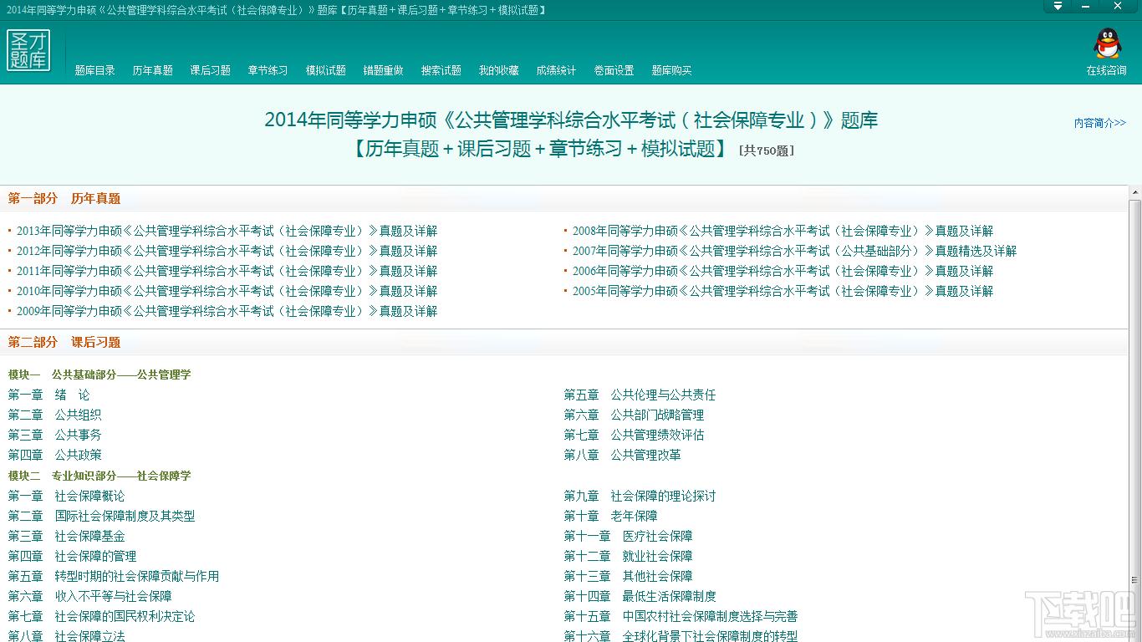Select 第四章 社会保障的管理 chapter
Viewport: 1142px width, 642px height.
[x=73, y=557]
